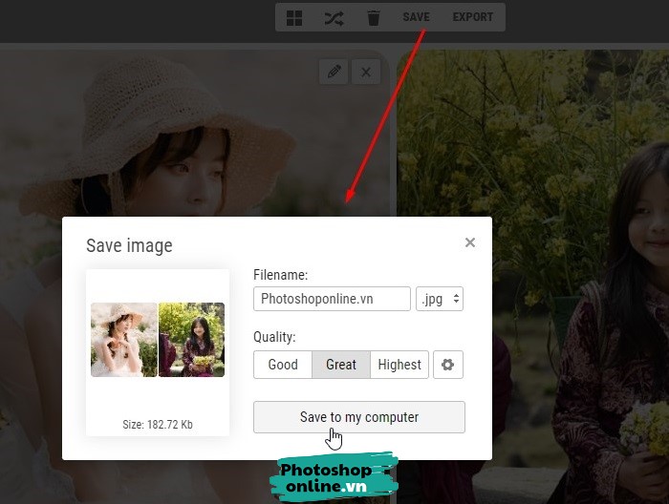Image resolution: width=669 pixels, height=504 pixels.
Task: Open the collage layout grid icon
Action: pos(294,17)
